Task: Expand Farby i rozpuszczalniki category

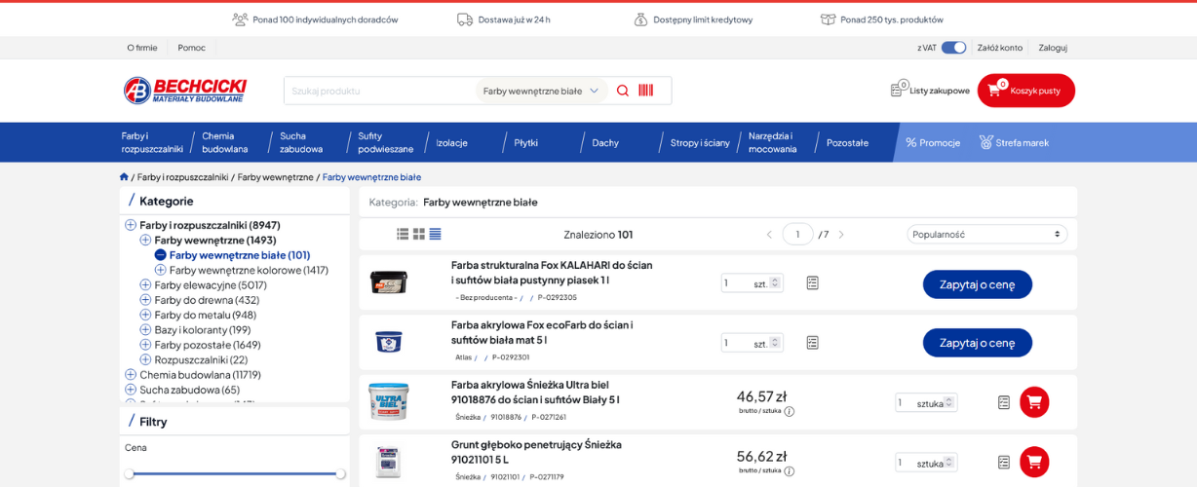Action: coord(131,225)
